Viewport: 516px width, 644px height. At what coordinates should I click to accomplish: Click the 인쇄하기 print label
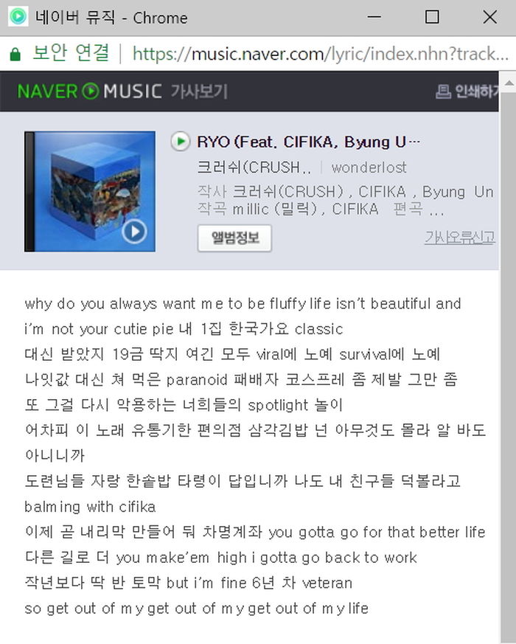(x=477, y=91)
